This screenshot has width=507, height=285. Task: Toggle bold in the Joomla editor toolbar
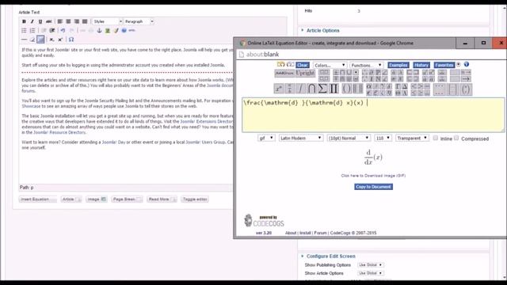pyautogui.click(x=24, y=21)
